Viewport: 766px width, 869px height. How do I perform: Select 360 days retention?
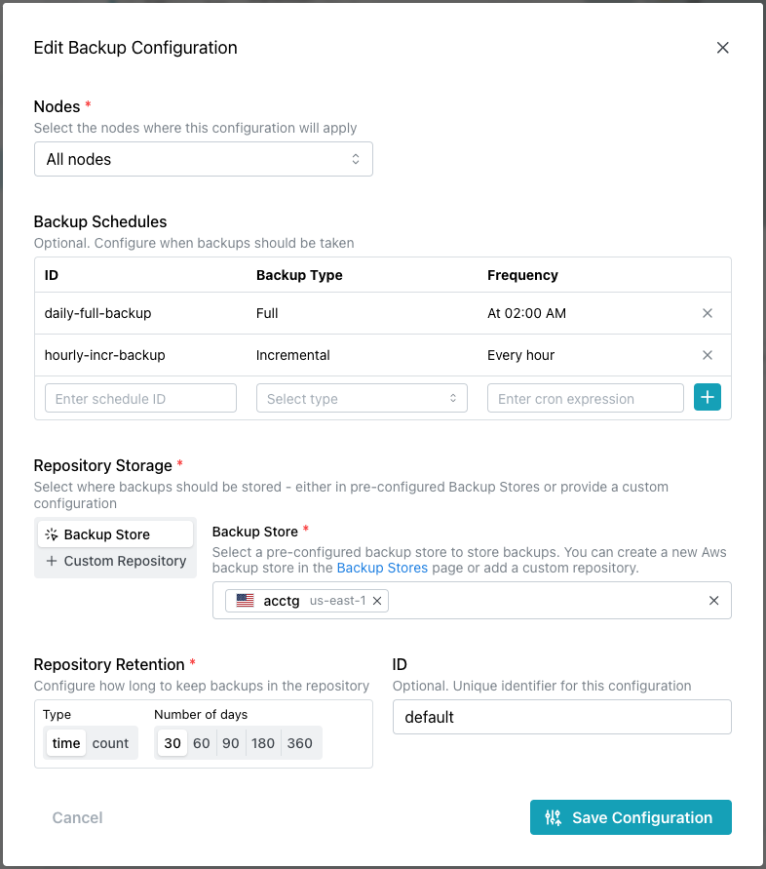click(300, 743)
